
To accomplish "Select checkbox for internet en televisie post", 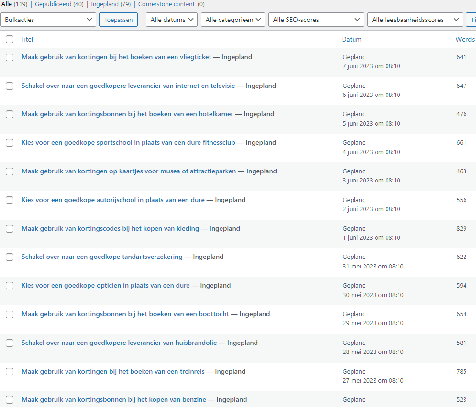I will [x=10, y=86].
